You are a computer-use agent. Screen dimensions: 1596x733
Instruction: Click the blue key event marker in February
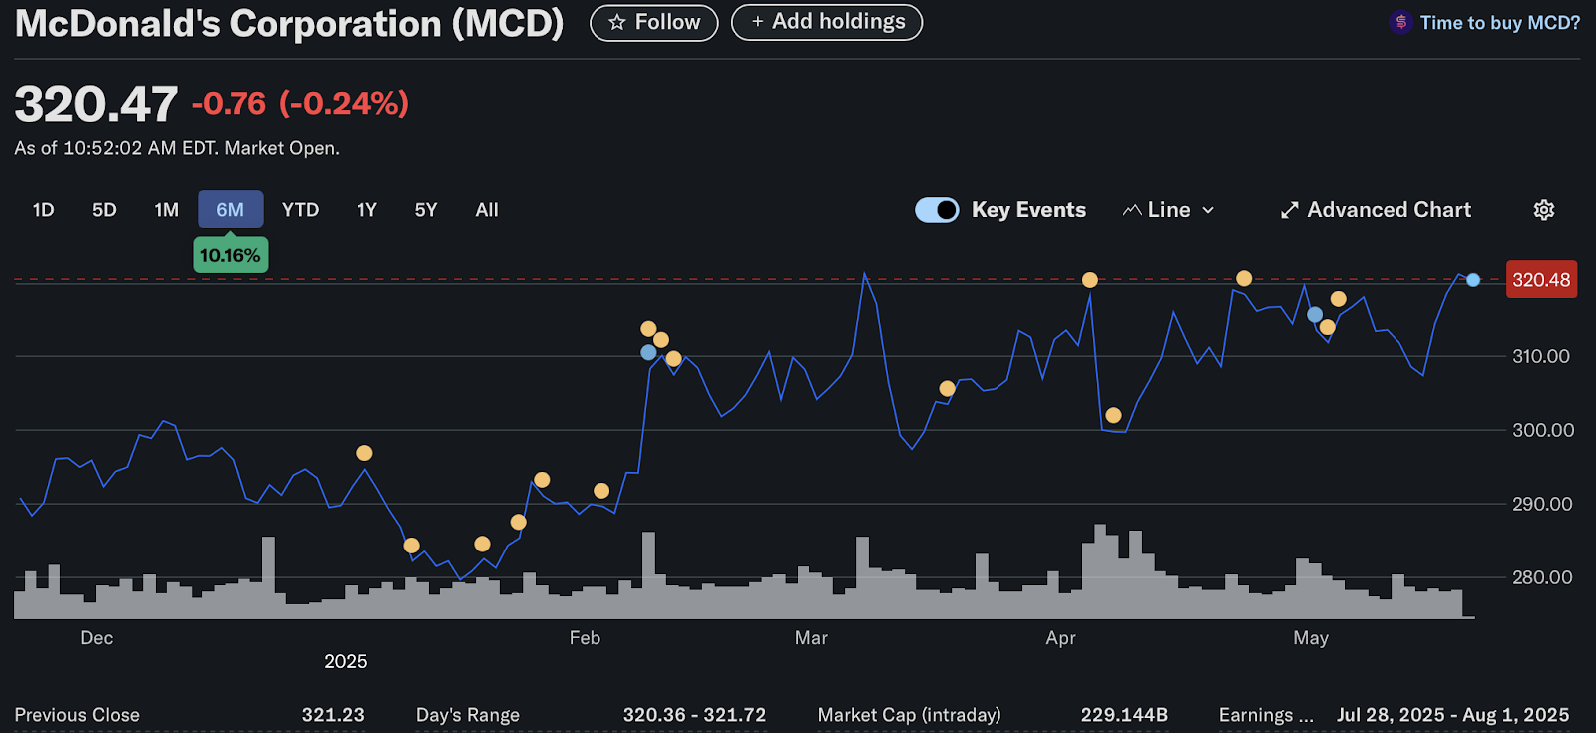pyautogui.click(x=648, y=352)
